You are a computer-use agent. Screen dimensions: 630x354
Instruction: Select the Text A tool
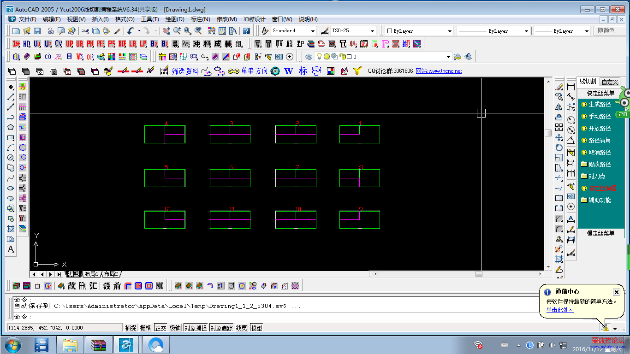tap(11, 249)
